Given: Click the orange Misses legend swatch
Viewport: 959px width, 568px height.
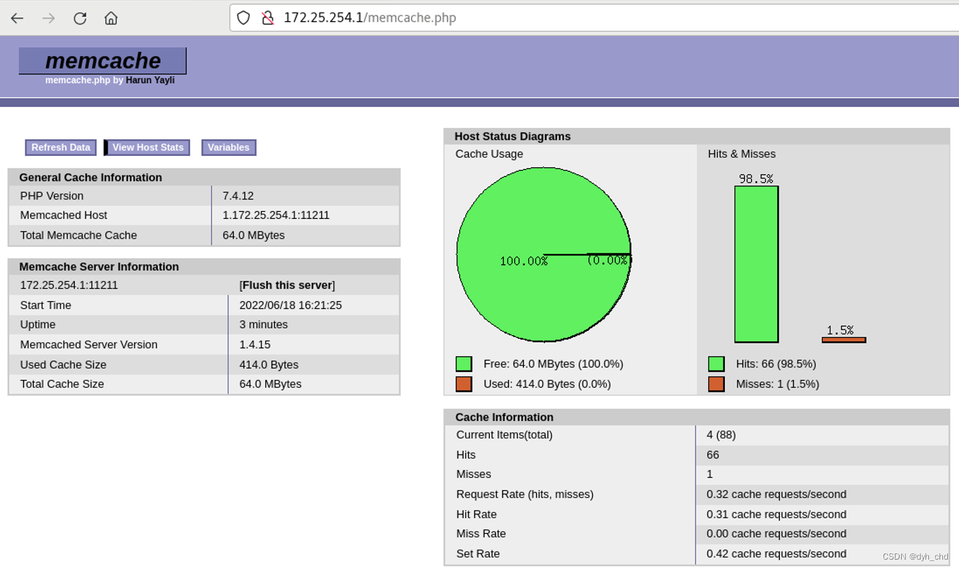Looking at the screenshot, I should coord(716,384).
